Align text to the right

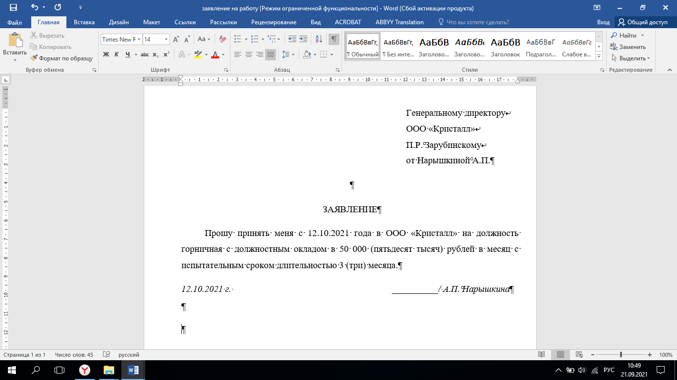pos(259,54)
